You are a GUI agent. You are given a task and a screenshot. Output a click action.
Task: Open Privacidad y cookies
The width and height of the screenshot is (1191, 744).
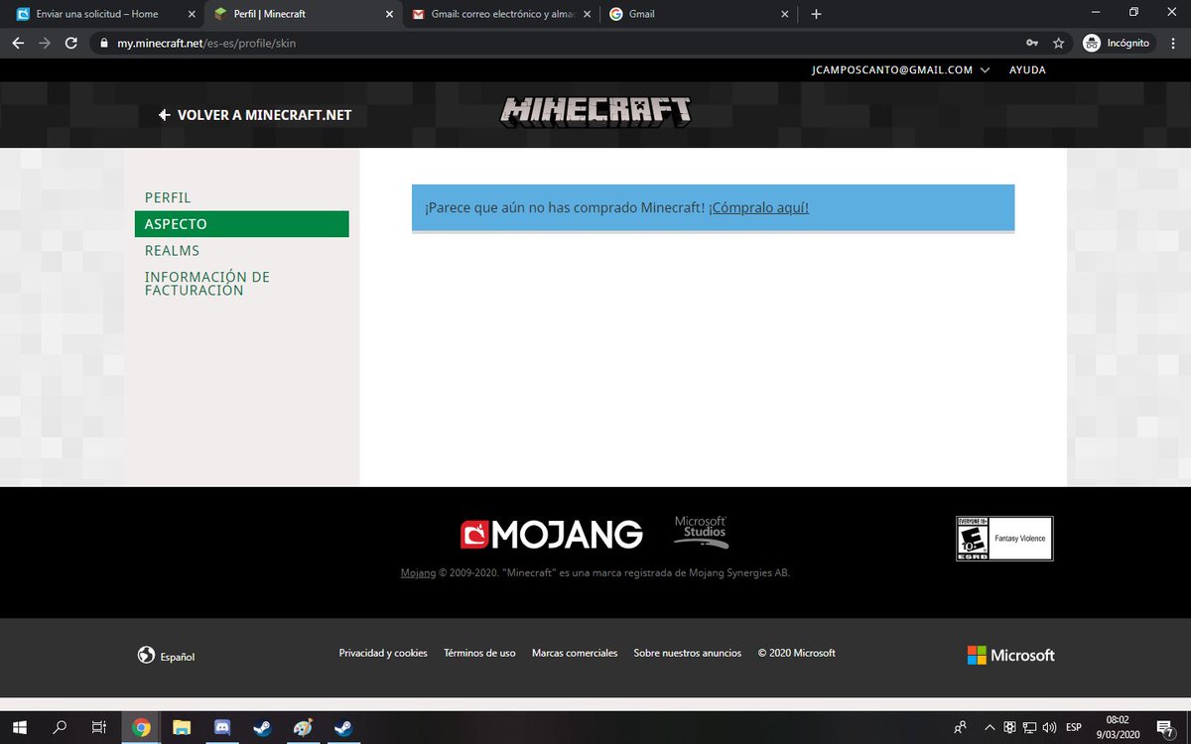[x=383, y=653]
